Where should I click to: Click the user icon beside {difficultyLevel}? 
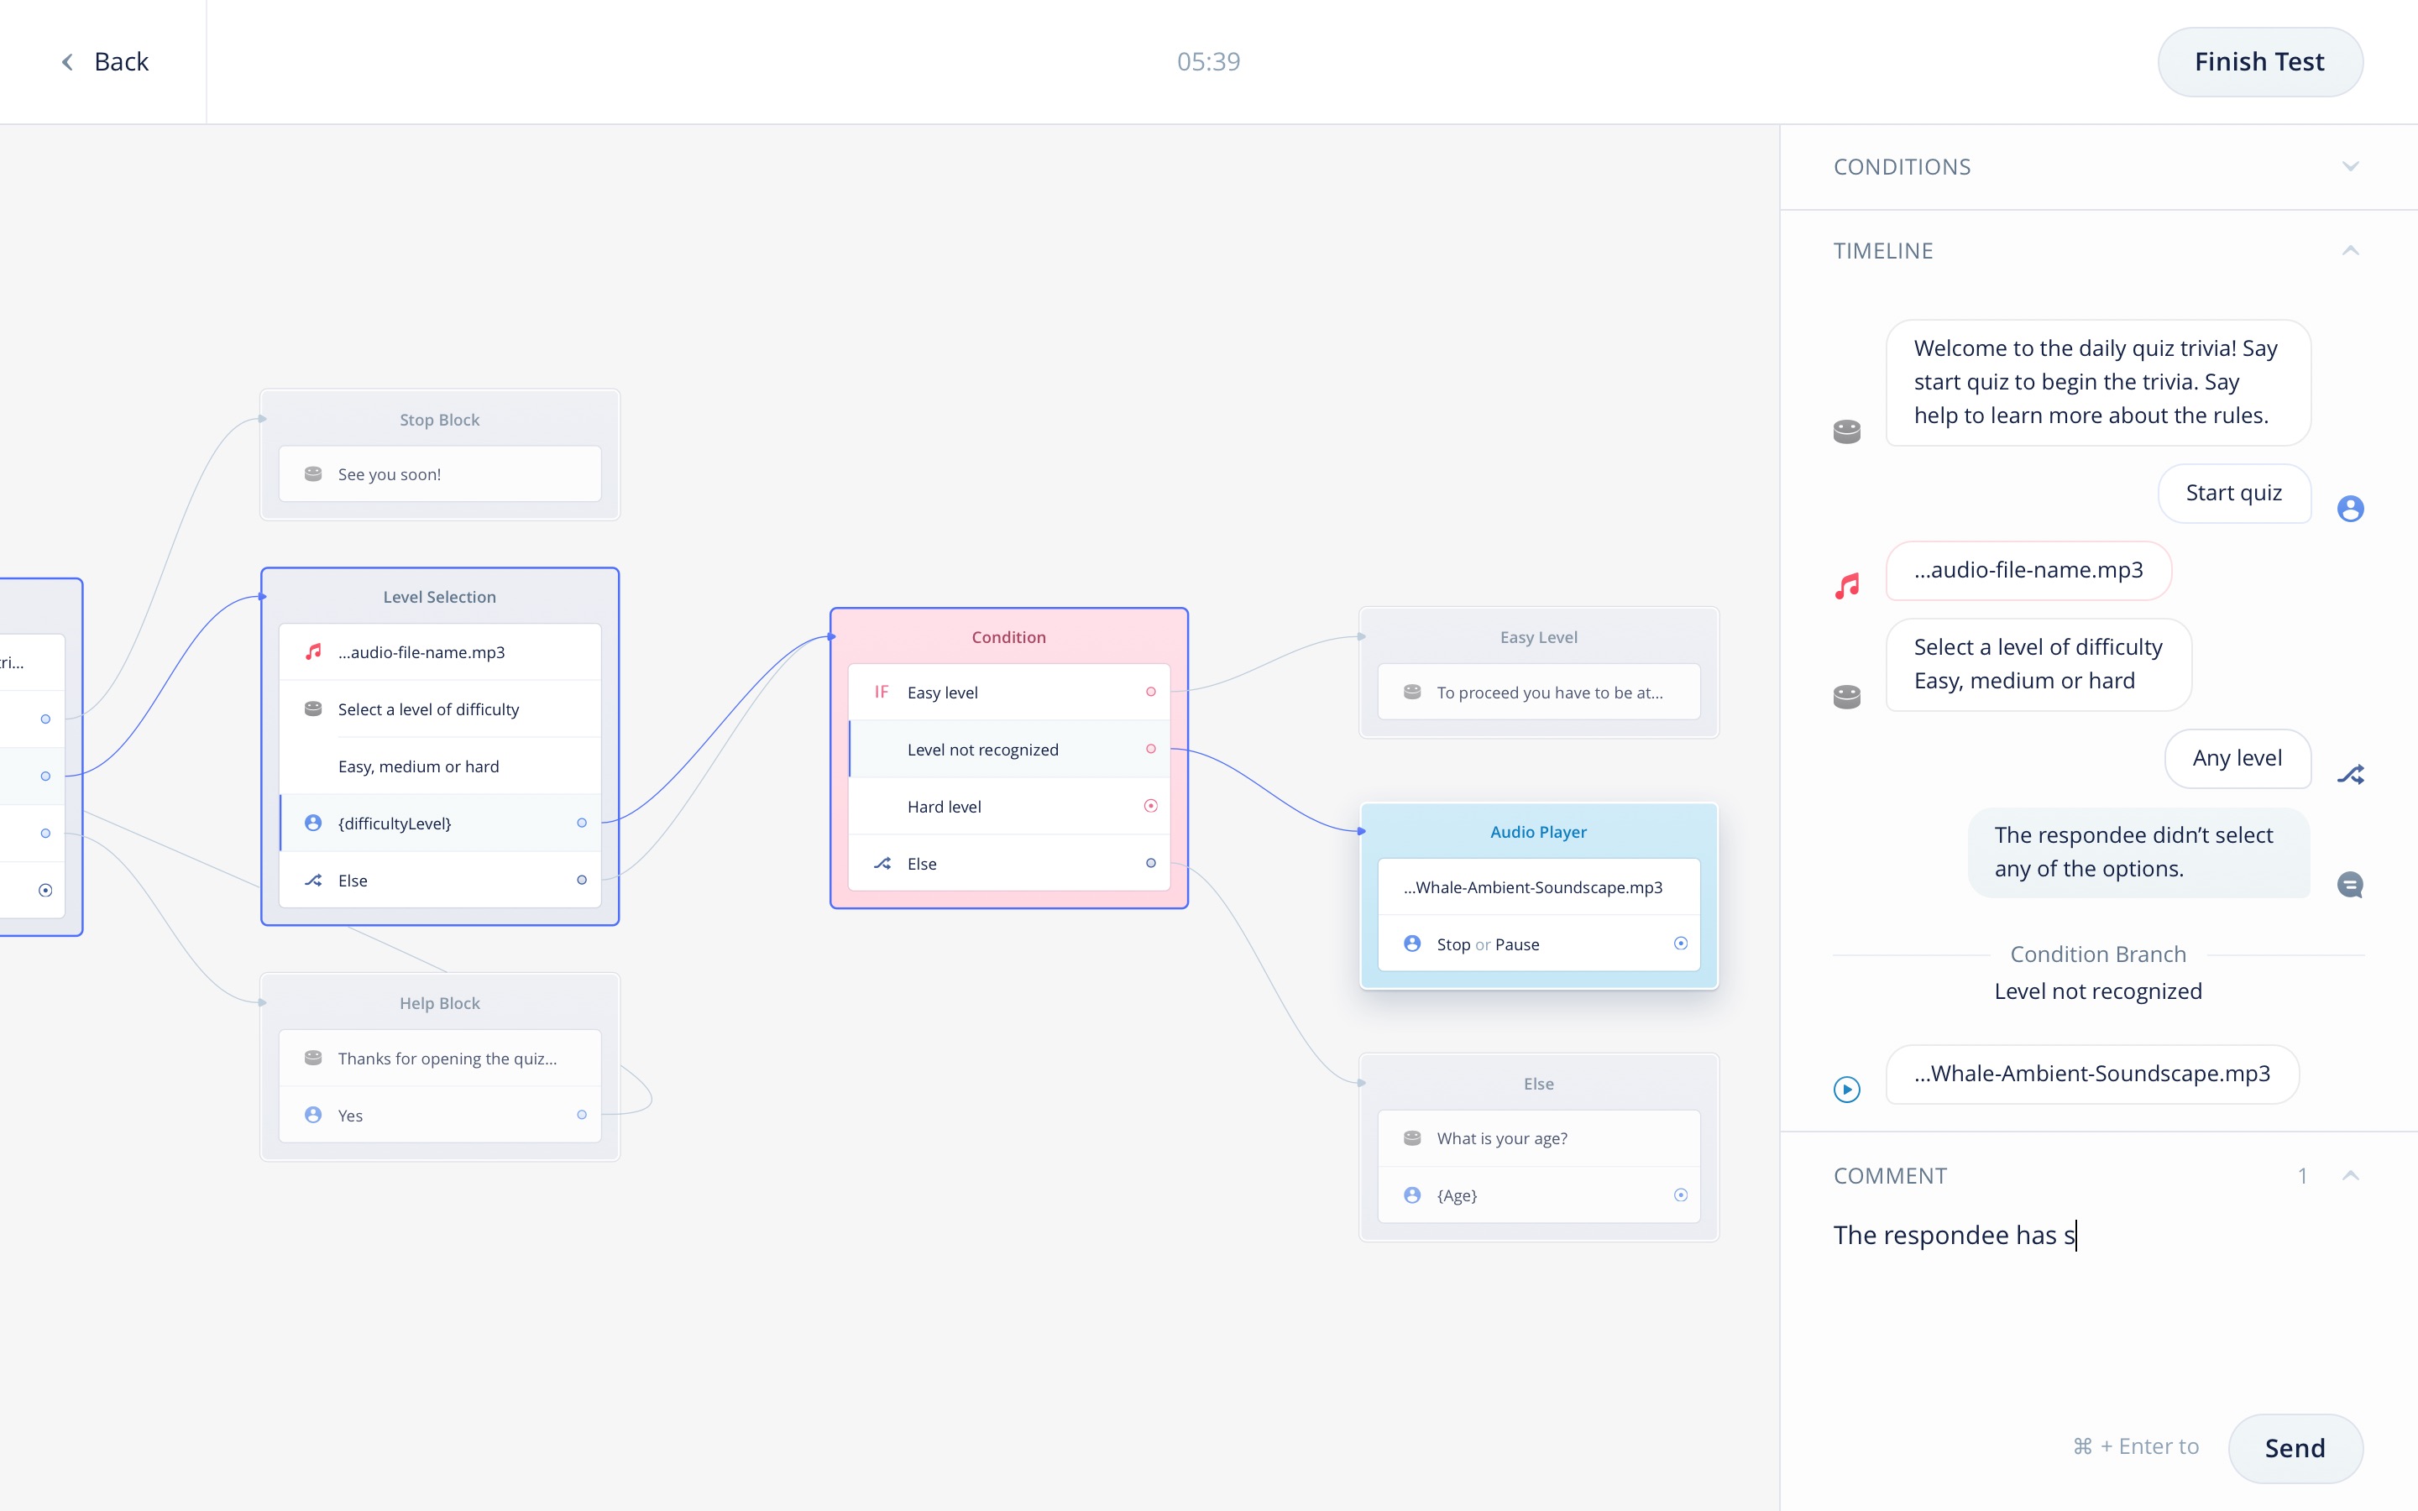[x=312, y=823]
